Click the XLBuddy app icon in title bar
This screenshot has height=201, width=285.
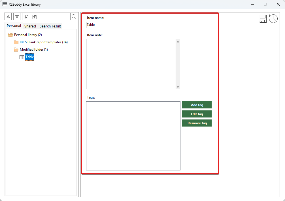coord(5,4)
